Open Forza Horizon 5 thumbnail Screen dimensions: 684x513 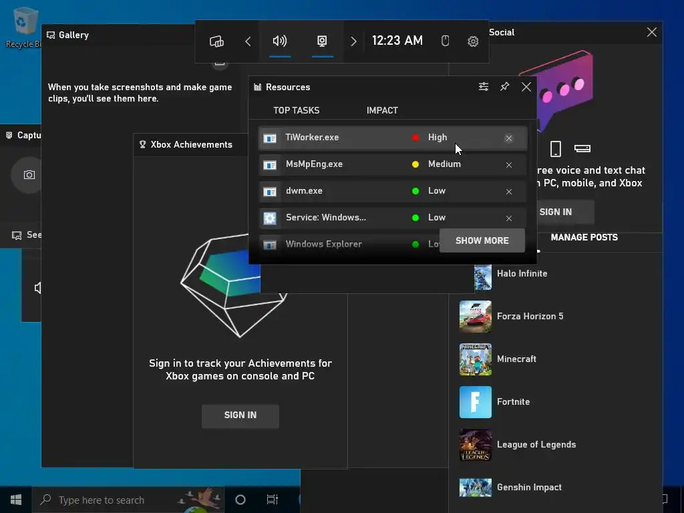tap(476, 317)
